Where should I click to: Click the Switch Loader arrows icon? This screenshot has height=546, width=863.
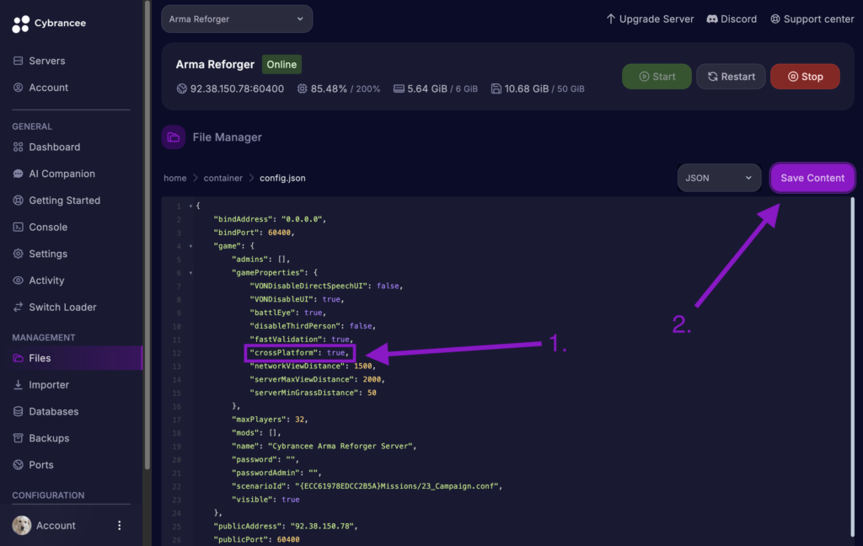[x=19, y=307]
